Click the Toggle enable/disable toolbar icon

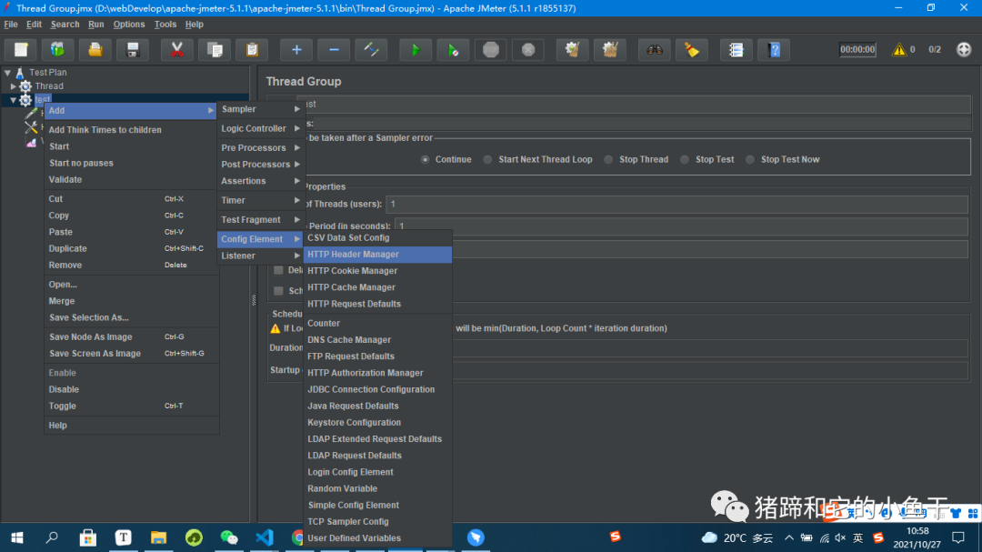(x=371, y=49)
